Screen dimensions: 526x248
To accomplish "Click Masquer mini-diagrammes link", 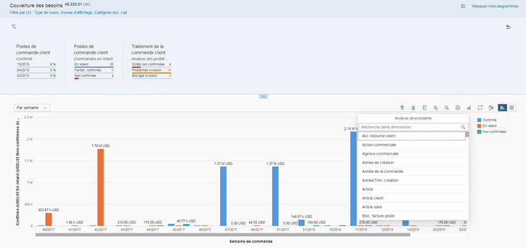I will click(x=495, y=6).
